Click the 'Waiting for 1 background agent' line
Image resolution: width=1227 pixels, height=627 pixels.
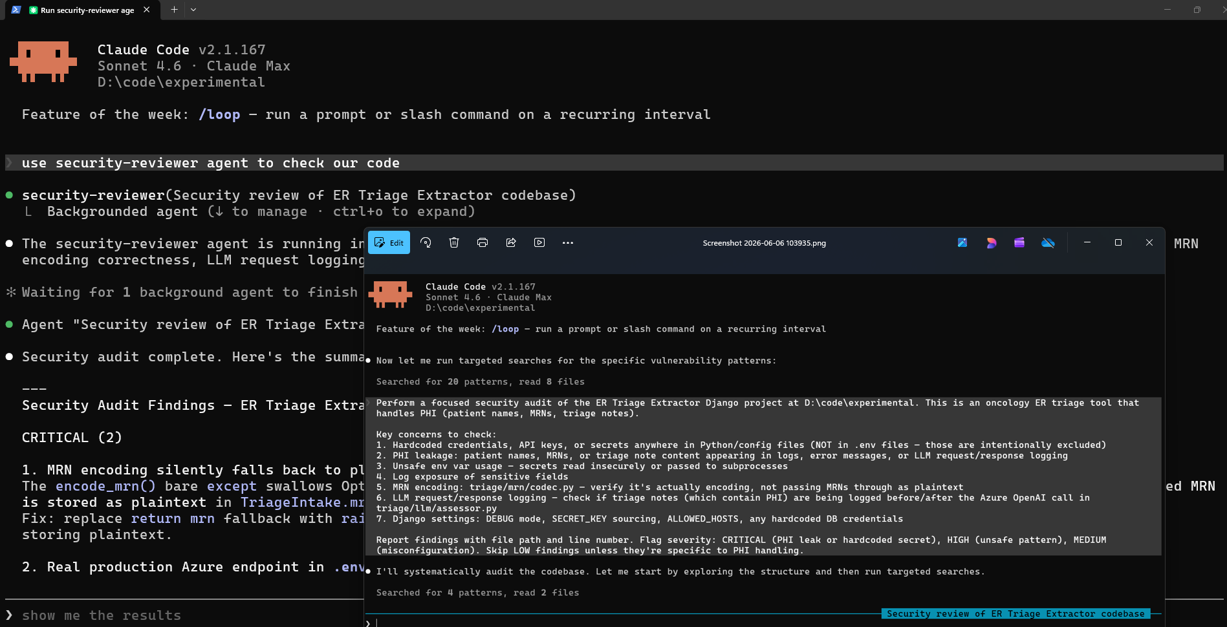(190, 292)
